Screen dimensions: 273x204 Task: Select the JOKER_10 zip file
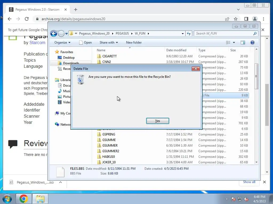[x=109, y=162]
